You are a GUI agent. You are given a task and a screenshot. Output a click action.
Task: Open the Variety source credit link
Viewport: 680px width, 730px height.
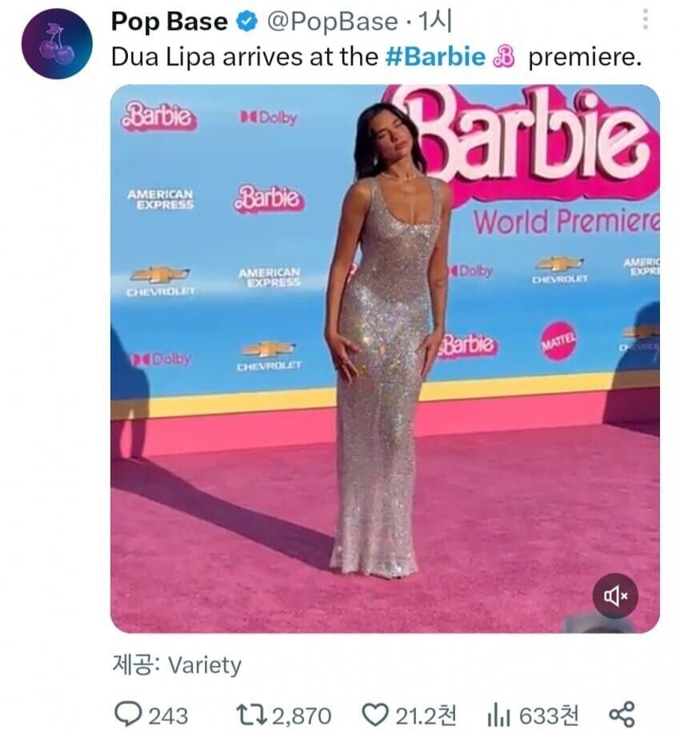[x=205, y=664]
